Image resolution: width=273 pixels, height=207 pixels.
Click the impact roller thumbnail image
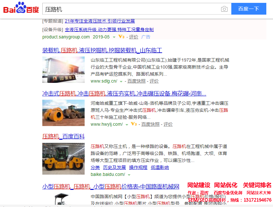point(63,113)
